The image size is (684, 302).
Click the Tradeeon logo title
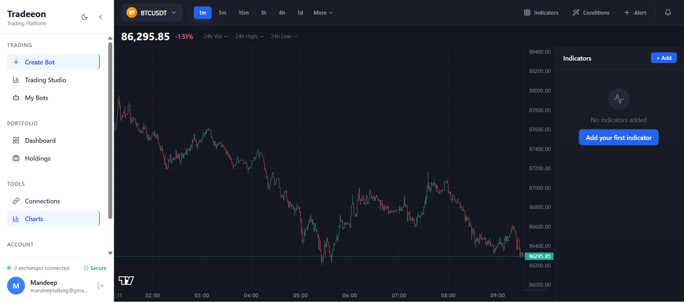27,14
